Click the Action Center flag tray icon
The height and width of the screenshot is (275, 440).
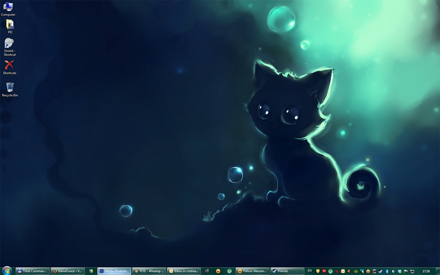[406, 271]
